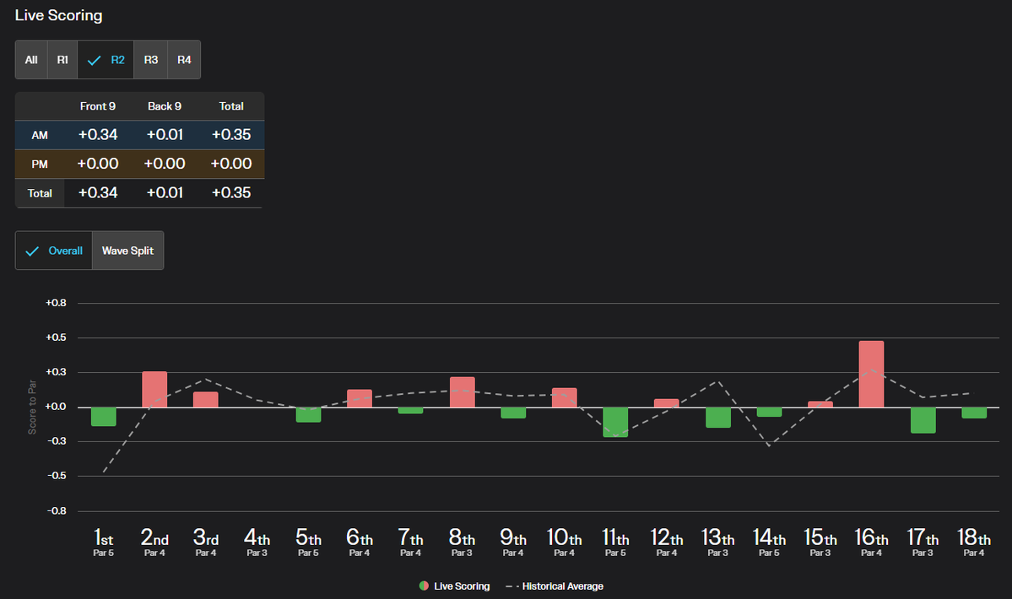Click the green bar for the 1st hole
The width and height of the screenshot is (1012, 599).
103,417
